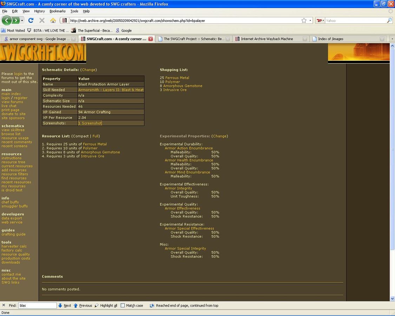Bookmark this page with the star icon
The image size is (395, 316).
click(304, 20)
